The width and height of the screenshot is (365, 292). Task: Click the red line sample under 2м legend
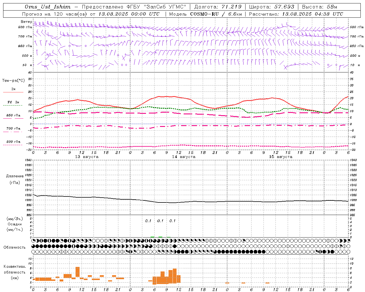click(13, 92)
